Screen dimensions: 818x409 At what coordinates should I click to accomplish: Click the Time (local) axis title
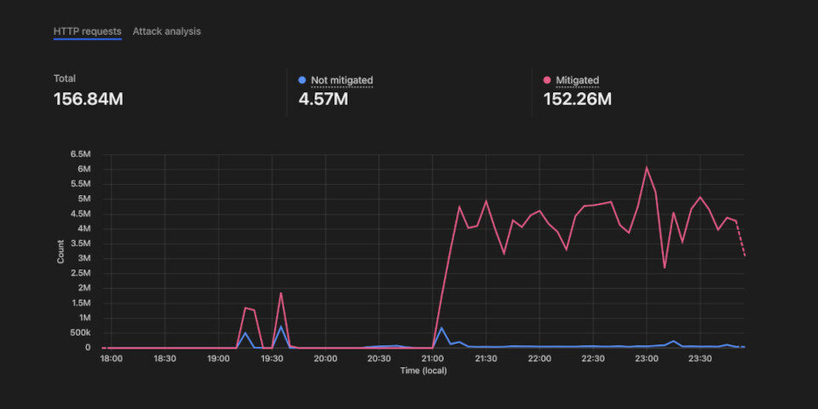(x=423, y=371)
